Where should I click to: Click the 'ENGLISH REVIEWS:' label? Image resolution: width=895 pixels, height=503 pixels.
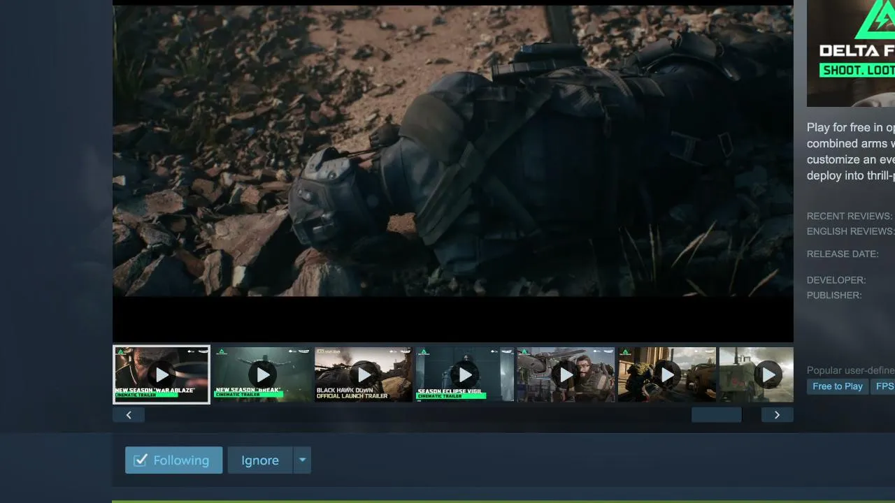850,231
